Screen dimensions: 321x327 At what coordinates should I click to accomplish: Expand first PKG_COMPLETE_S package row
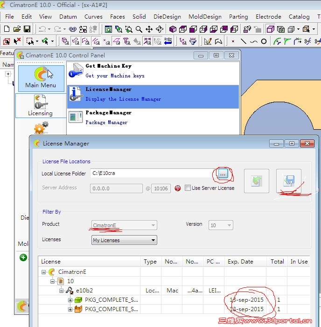pyautogui.click(x=70, y=300)
